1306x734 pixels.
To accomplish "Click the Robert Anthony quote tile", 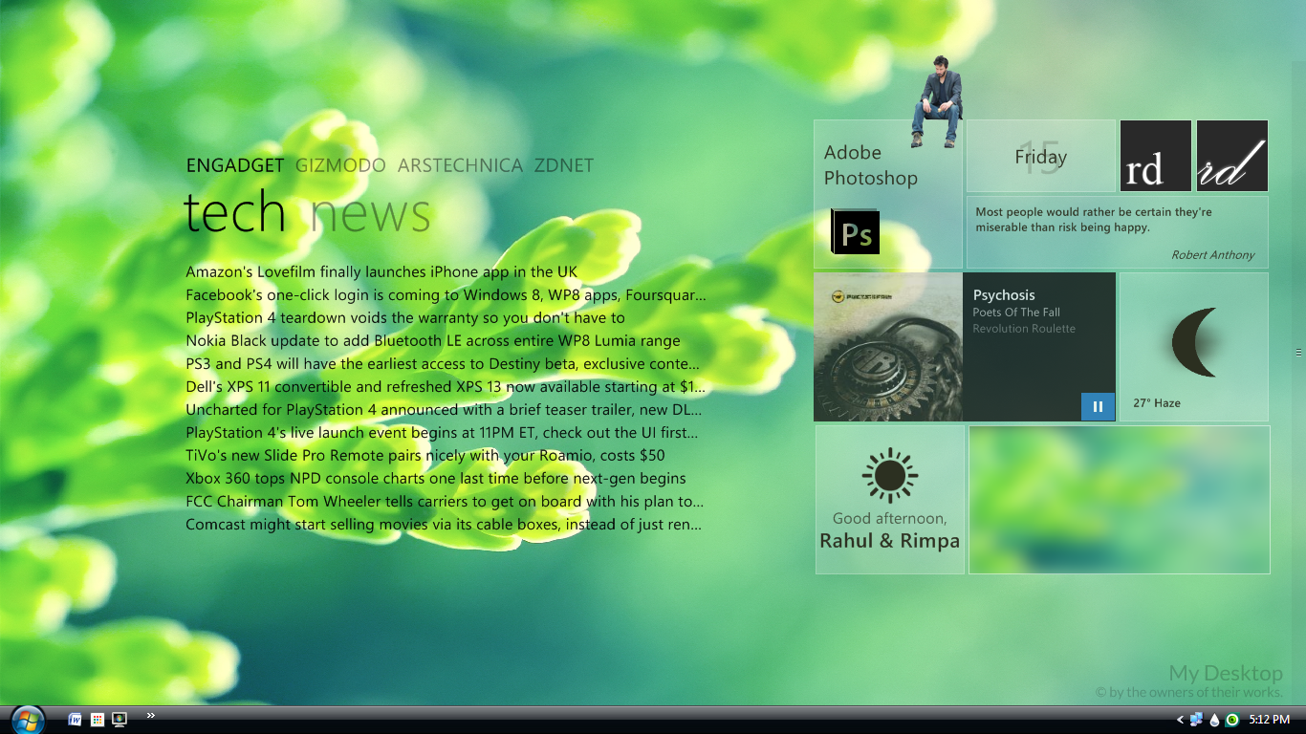I will (1118, 232).
